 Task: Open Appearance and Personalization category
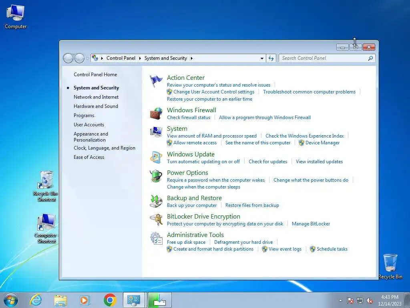[91, 137]
